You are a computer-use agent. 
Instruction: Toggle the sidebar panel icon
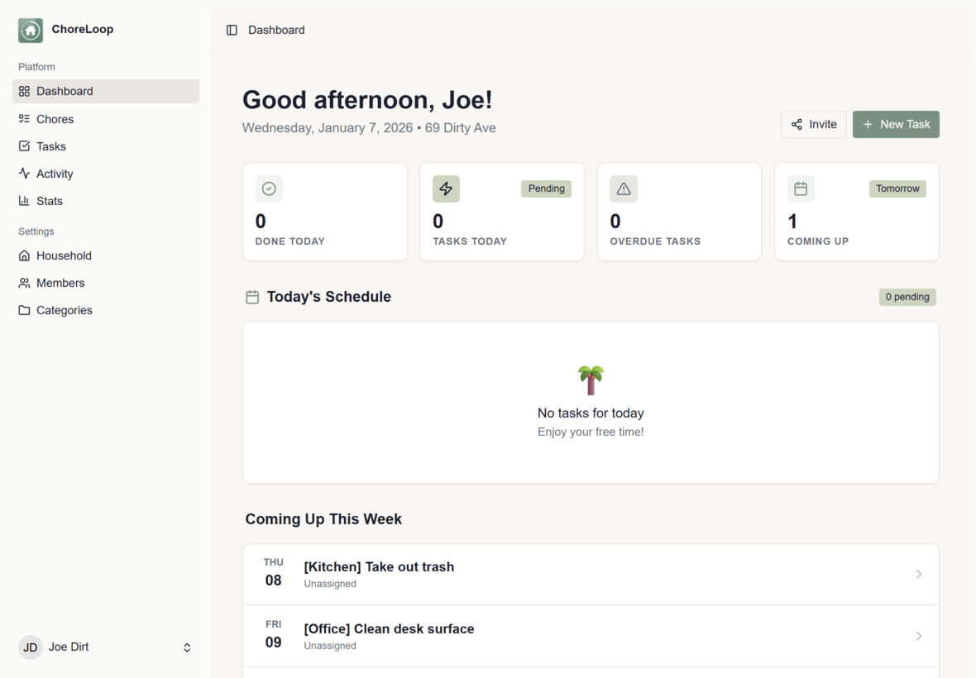coord(232,30)
